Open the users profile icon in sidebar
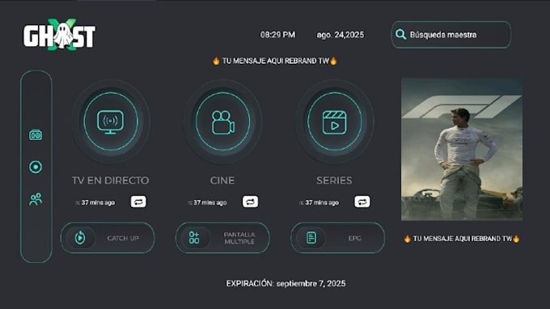The height and width of the screenshot is (309, 550). click(36, 199)
